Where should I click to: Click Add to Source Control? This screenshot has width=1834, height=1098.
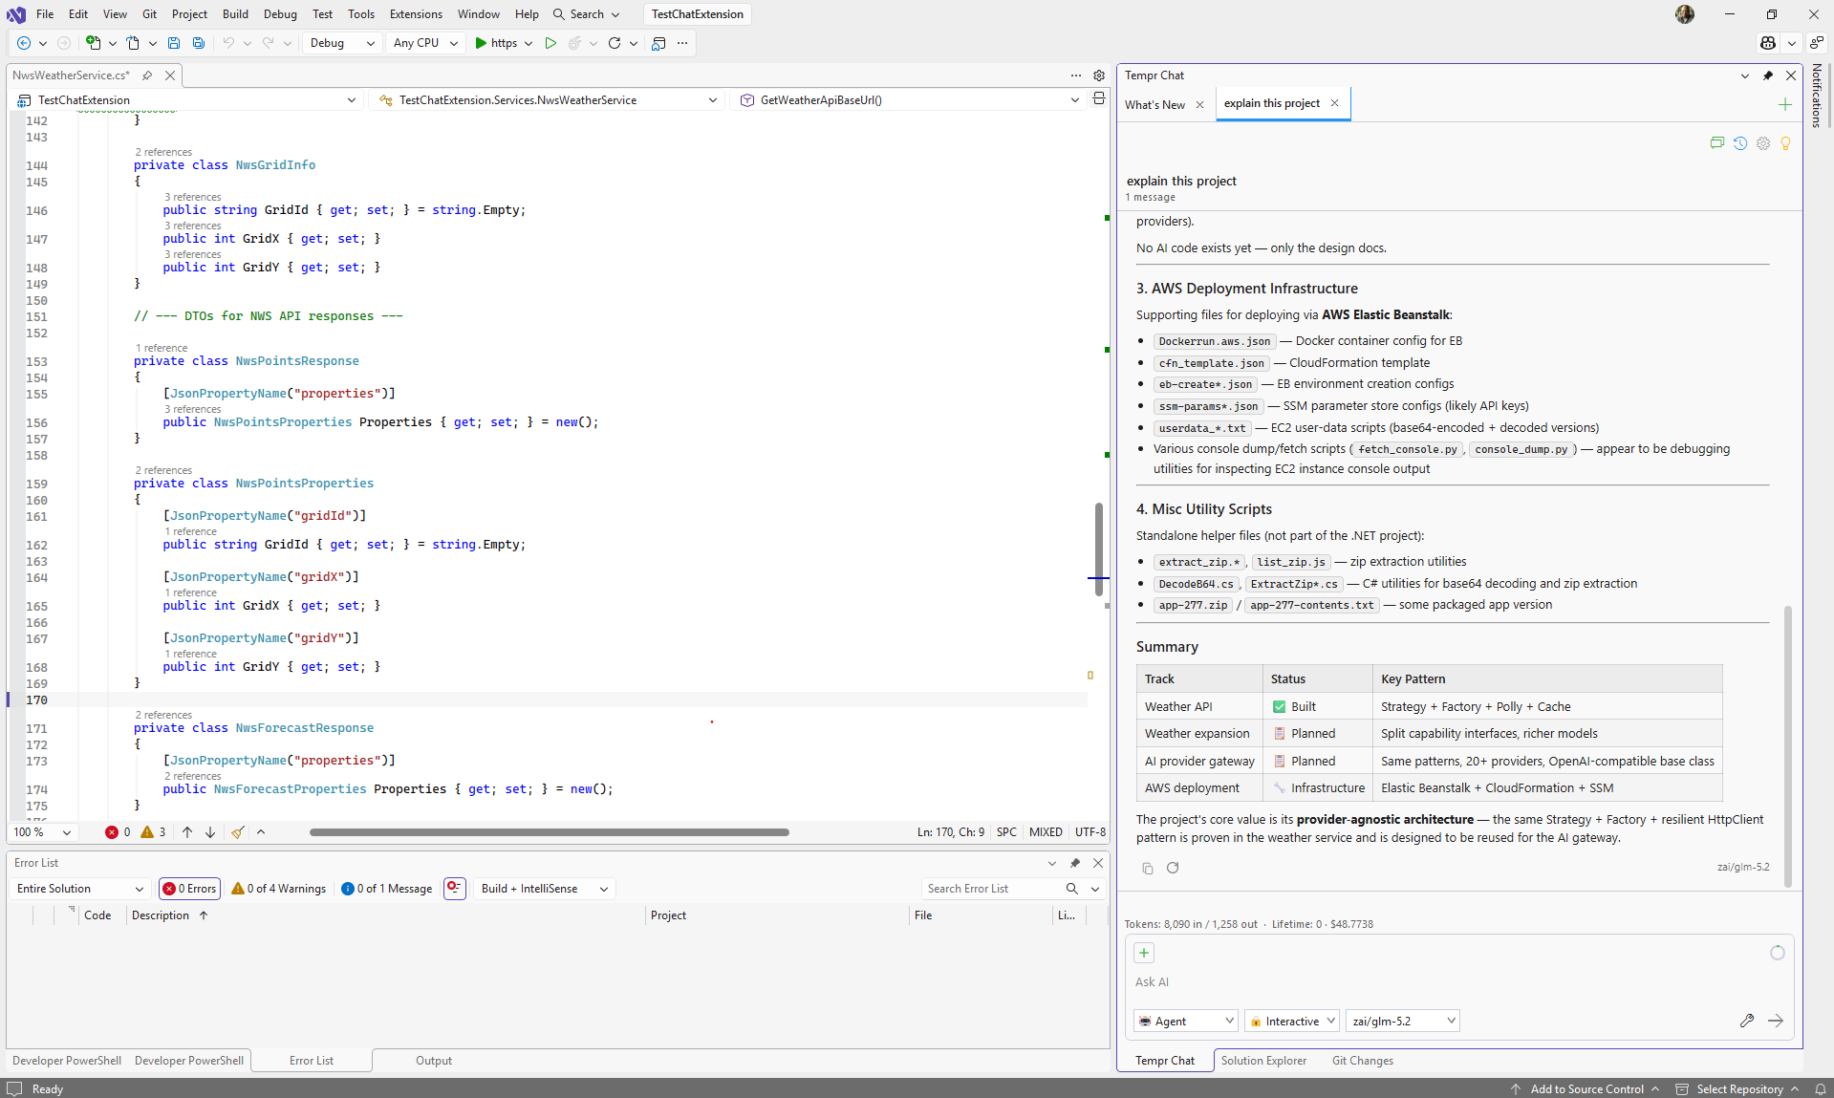point(1586,1089)
